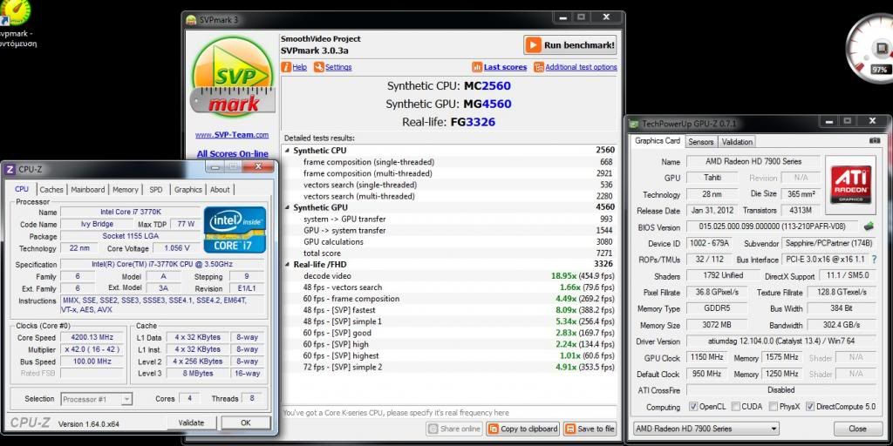Click the CPU-Z title bar Z icon

(10, 169)
